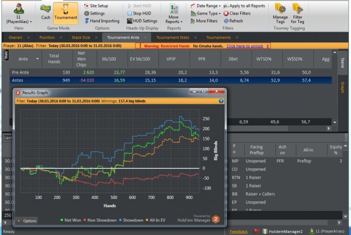Open the Date Range filter dropdown
351x235 pixels.
(206, 6)
